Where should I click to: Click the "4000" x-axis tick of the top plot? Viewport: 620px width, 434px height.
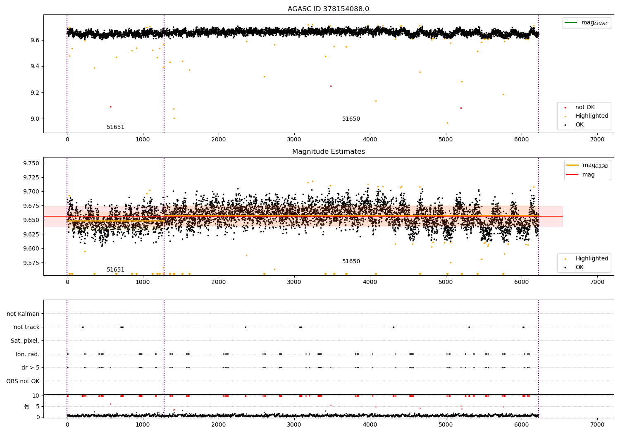coord(370,140)
